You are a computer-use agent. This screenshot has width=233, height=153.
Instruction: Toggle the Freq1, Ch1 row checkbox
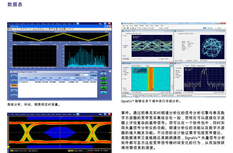[21, 82]
